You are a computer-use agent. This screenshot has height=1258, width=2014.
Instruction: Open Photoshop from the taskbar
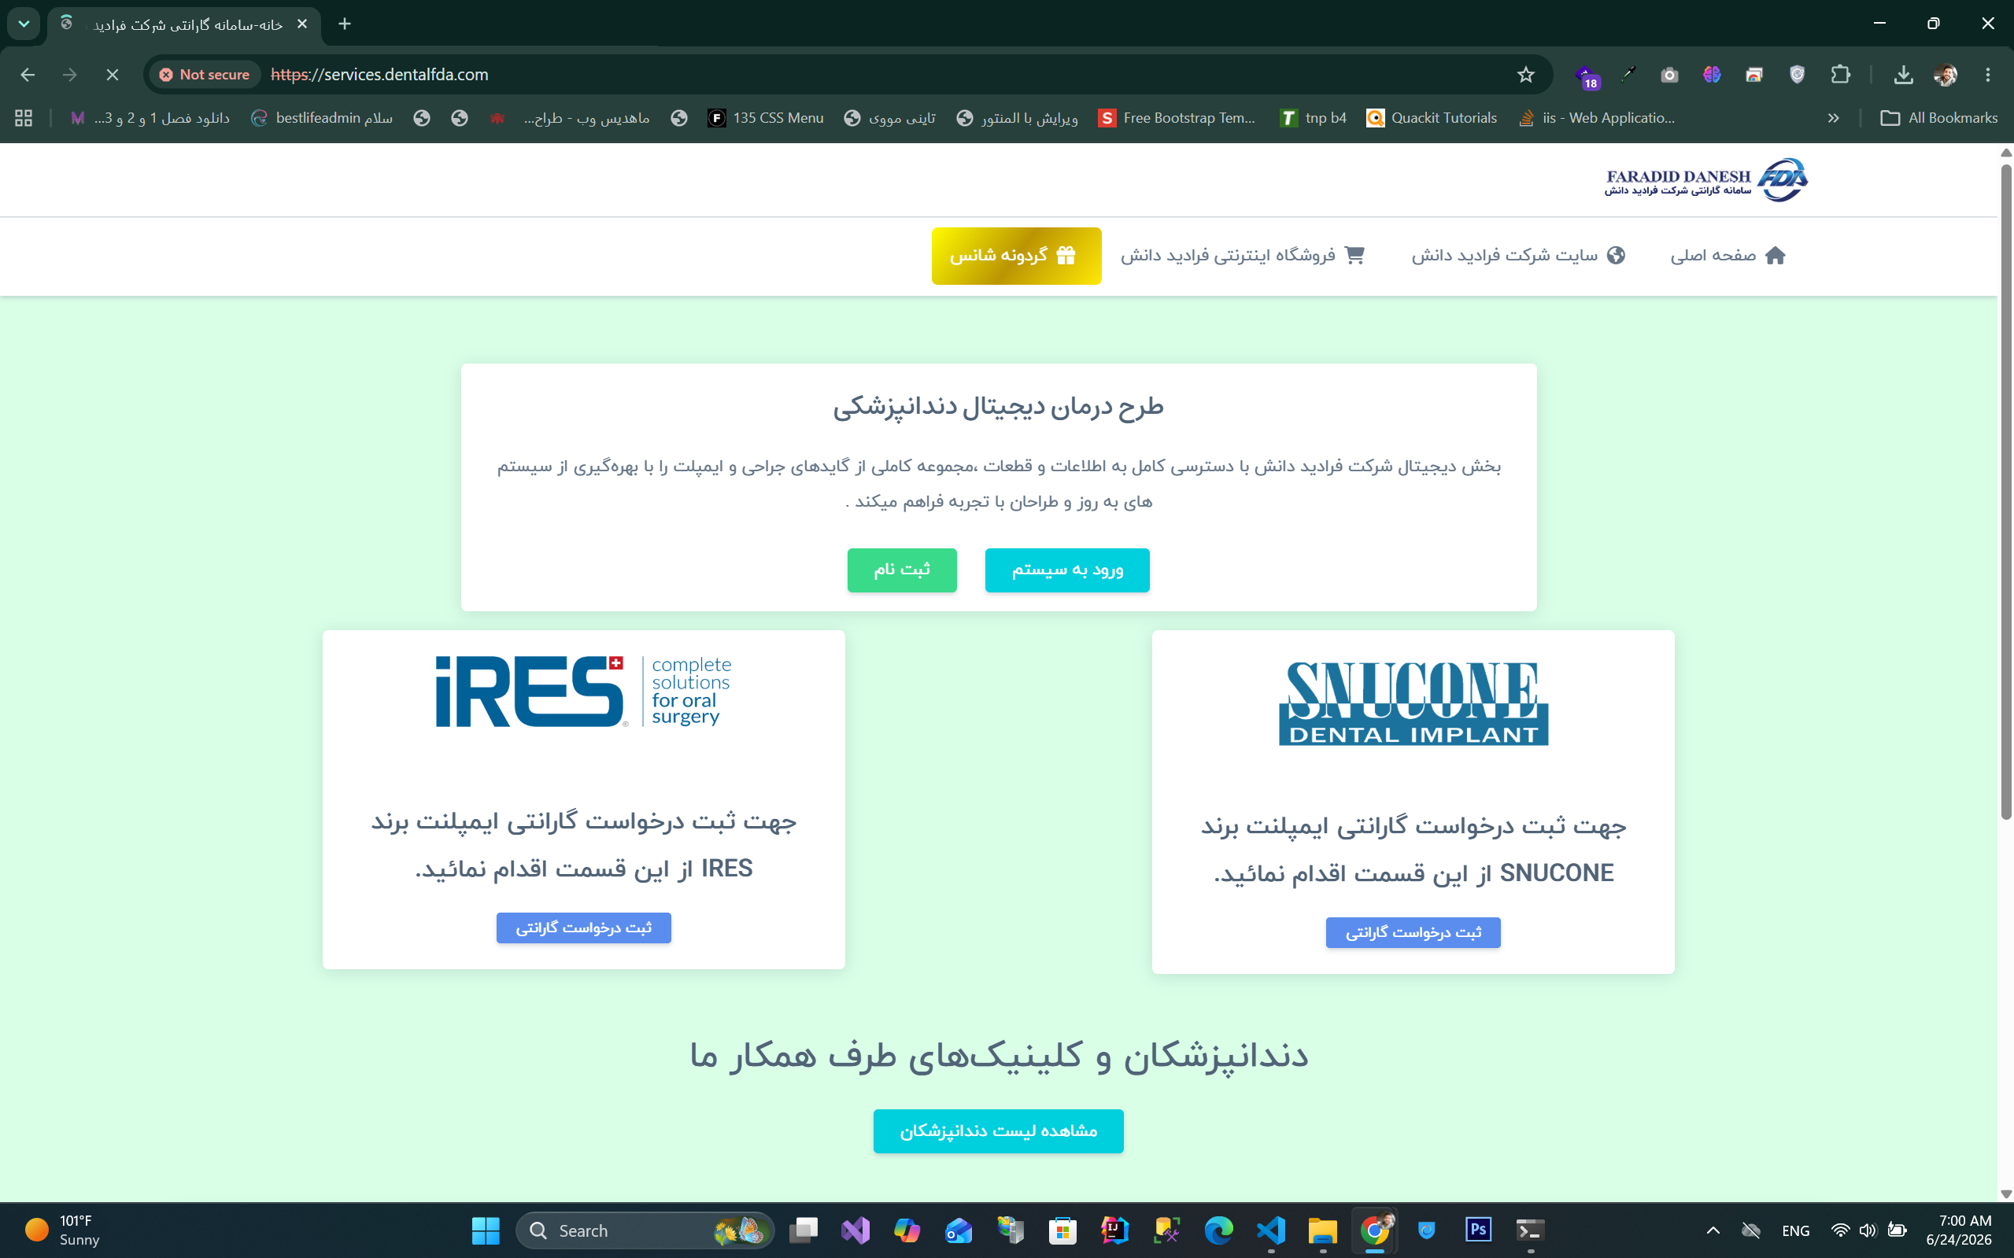(x=1478, y=1230)
